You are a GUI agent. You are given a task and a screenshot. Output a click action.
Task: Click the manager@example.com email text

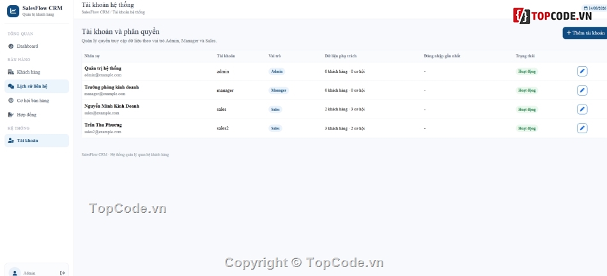105,94
